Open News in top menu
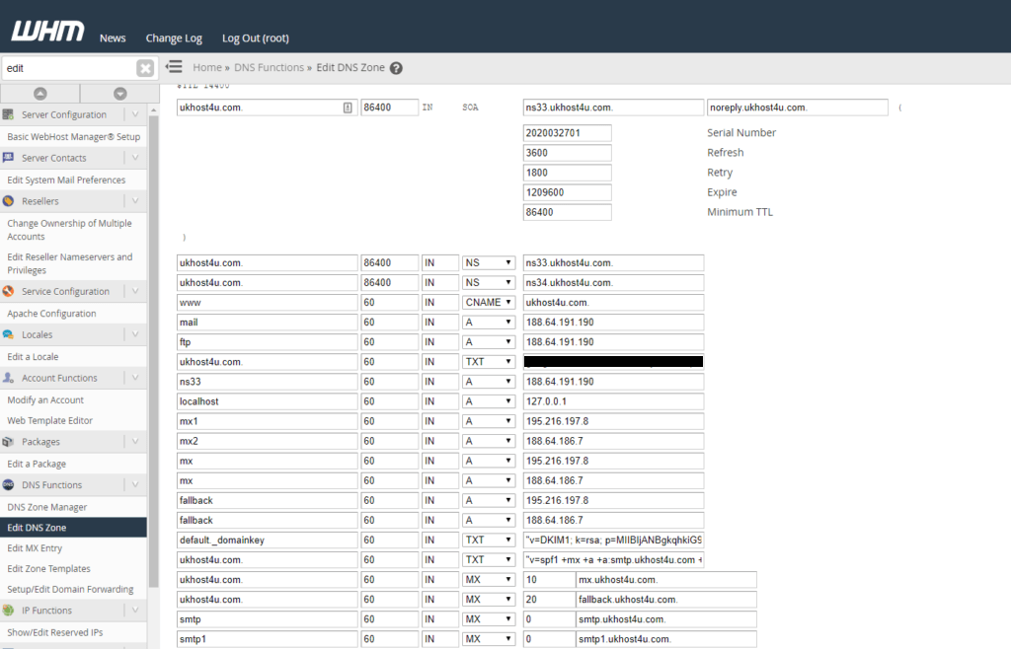The image size is (1011, 649). click(x=113, y=38)
